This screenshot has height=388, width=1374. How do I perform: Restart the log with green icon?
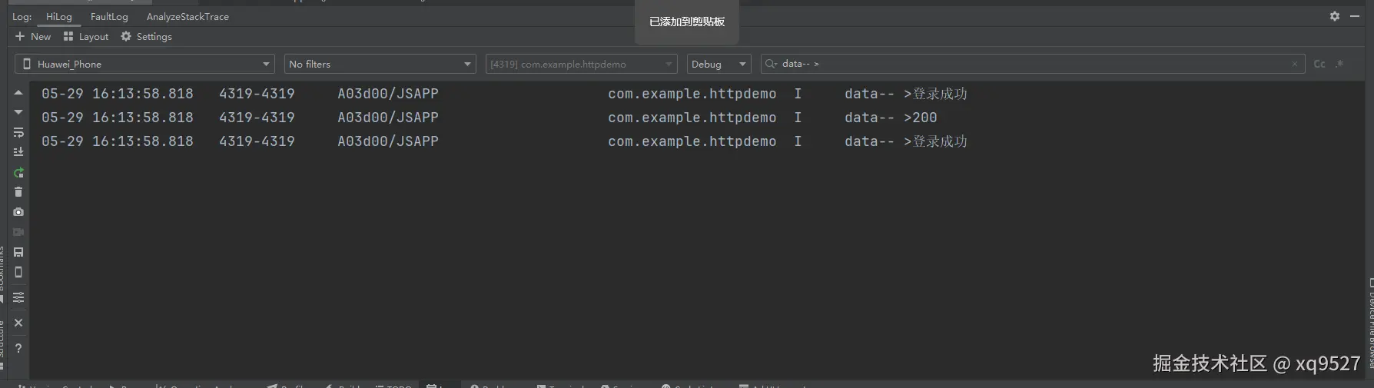[18, 172]
